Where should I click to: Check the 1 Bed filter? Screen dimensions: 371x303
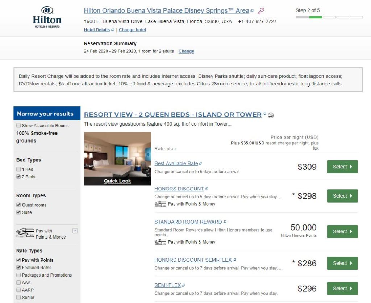[18, 169]
